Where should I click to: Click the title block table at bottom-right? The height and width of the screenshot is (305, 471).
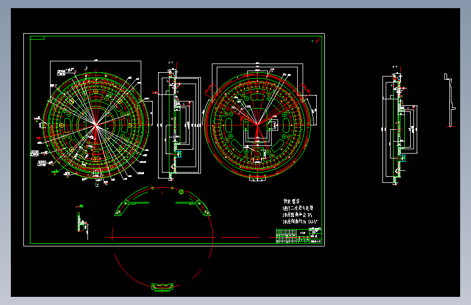pyautogui.click(x=299, y=236)
